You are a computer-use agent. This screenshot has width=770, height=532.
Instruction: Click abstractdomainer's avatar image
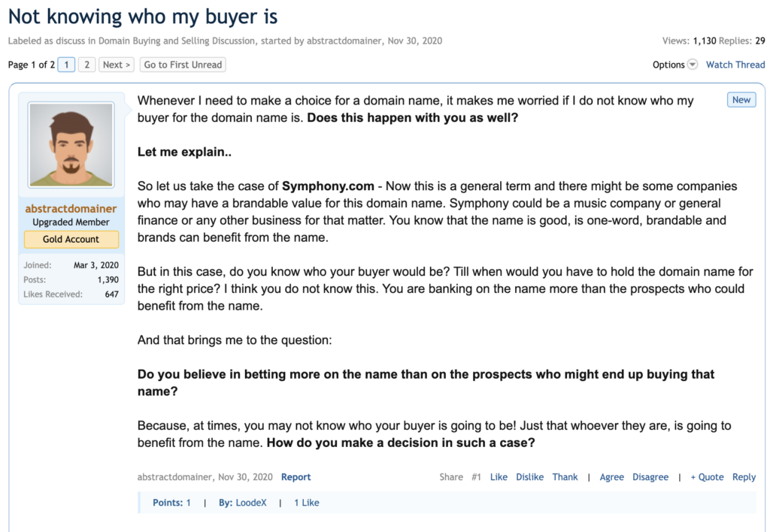coord(71,145)
